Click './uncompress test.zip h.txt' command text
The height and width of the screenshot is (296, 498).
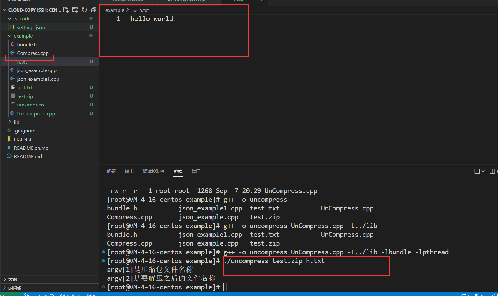(274, 261)
